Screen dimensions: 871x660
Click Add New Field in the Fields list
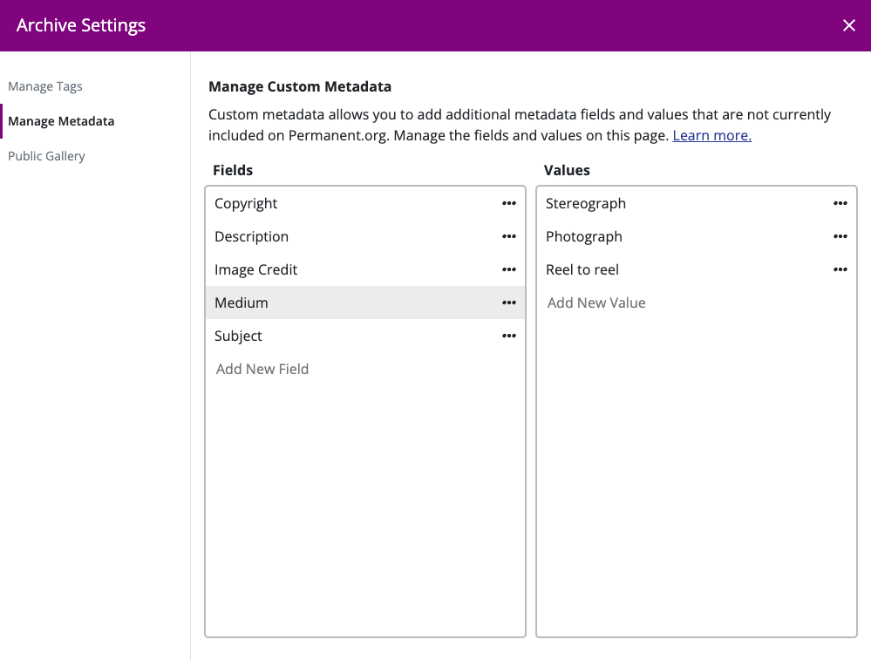[262, 369]
